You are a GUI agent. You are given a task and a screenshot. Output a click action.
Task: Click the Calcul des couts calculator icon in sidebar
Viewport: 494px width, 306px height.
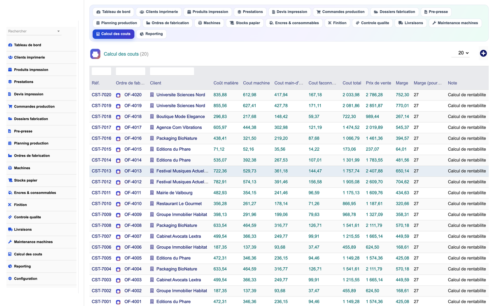pos(10,254)
